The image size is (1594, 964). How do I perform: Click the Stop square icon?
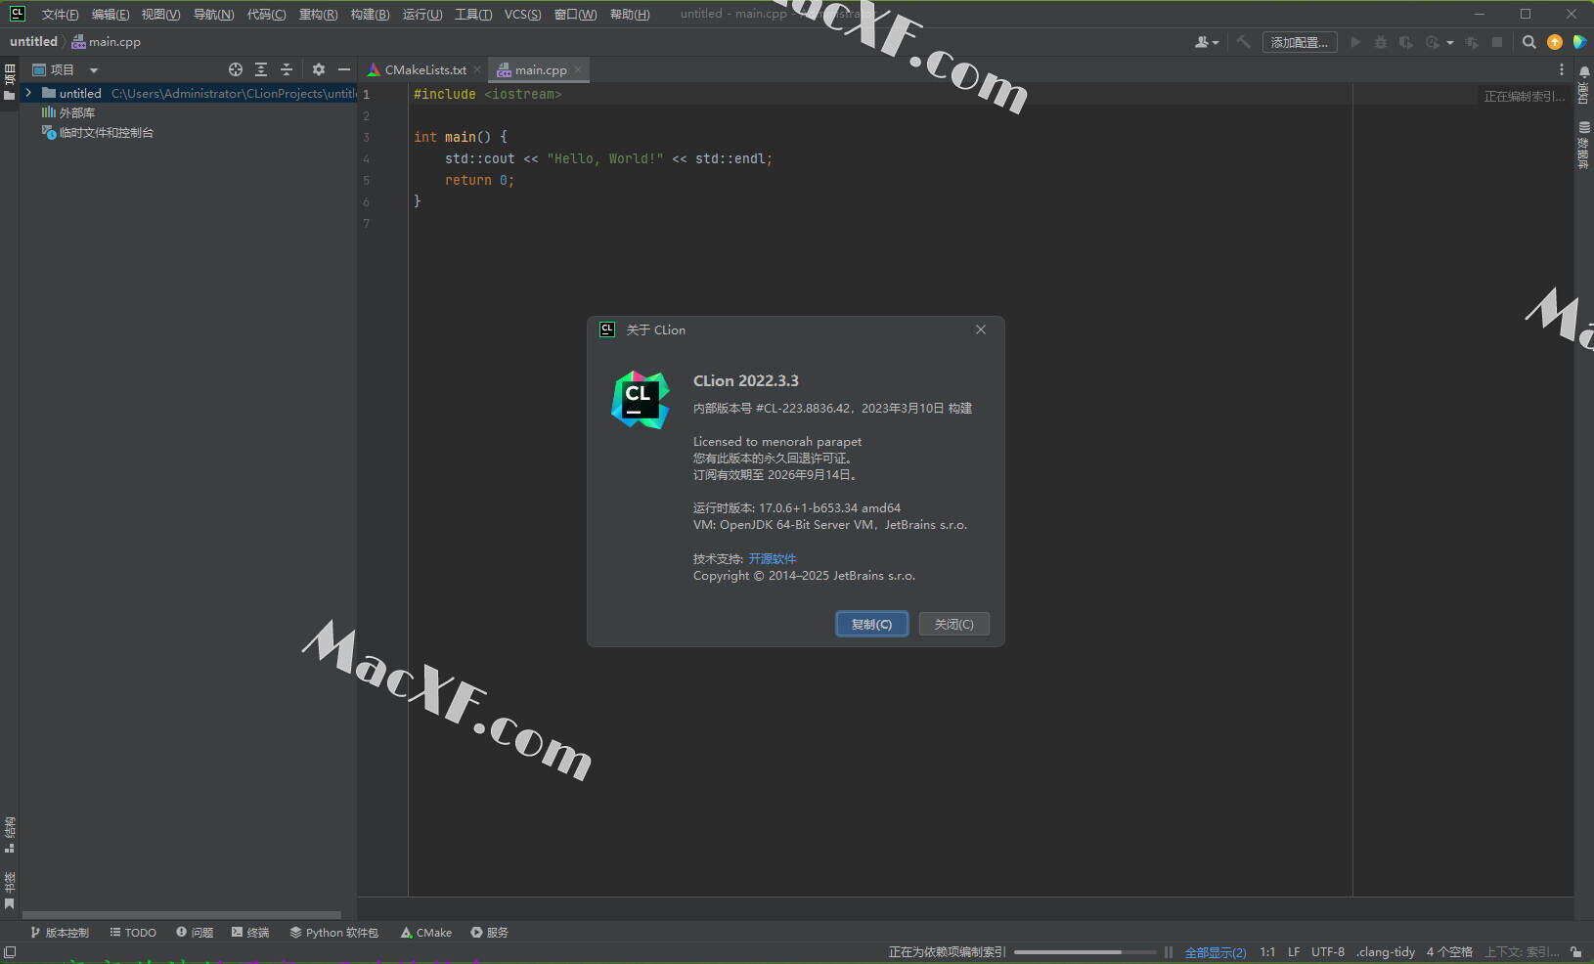click(1497, 42)
